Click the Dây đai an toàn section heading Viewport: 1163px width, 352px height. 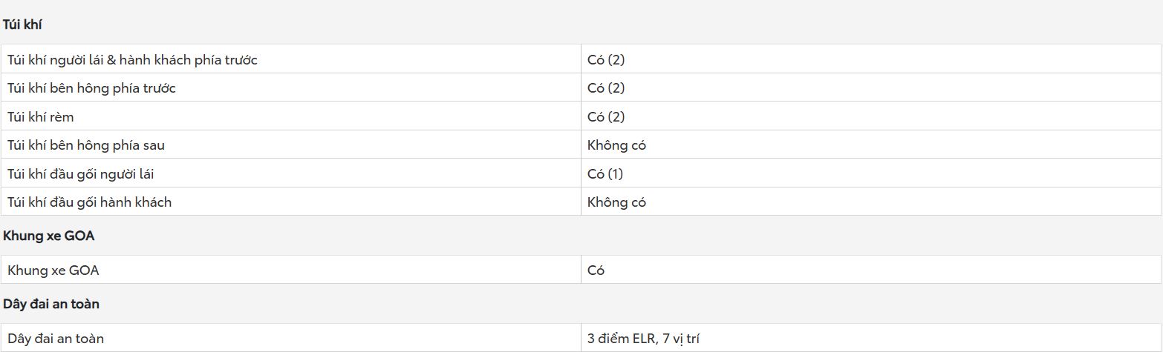(x=51, y=304)
